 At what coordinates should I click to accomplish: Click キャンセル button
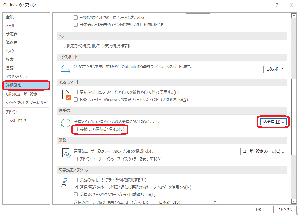pyautogui.click(x=285, y=209)
